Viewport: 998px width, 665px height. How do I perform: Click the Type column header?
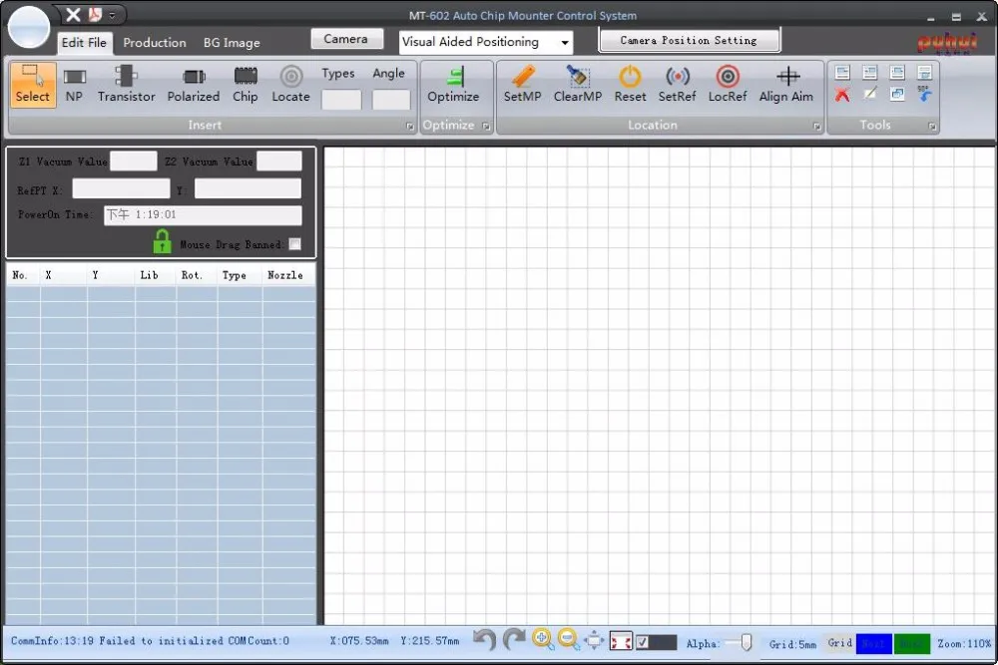pyautogui.click(x=235, y=275)
